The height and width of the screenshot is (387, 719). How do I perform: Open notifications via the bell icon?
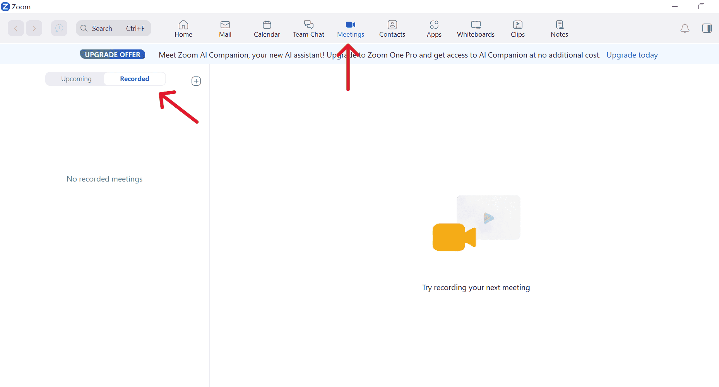click(685, 28)
